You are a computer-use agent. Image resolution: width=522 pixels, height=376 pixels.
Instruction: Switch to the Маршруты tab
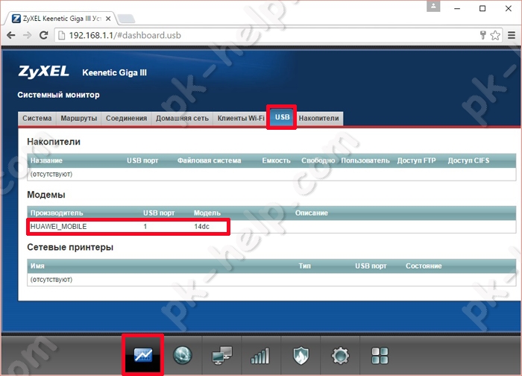click(78, 118)
